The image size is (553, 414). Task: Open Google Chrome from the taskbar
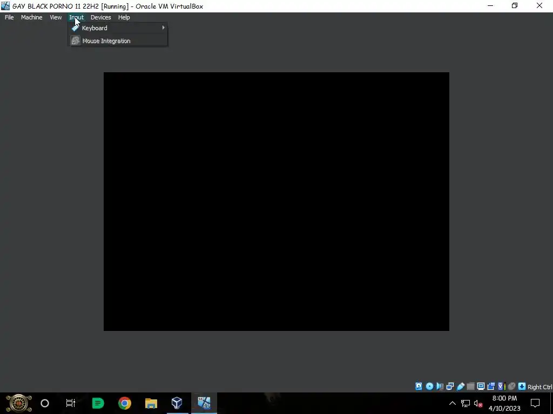125,403
